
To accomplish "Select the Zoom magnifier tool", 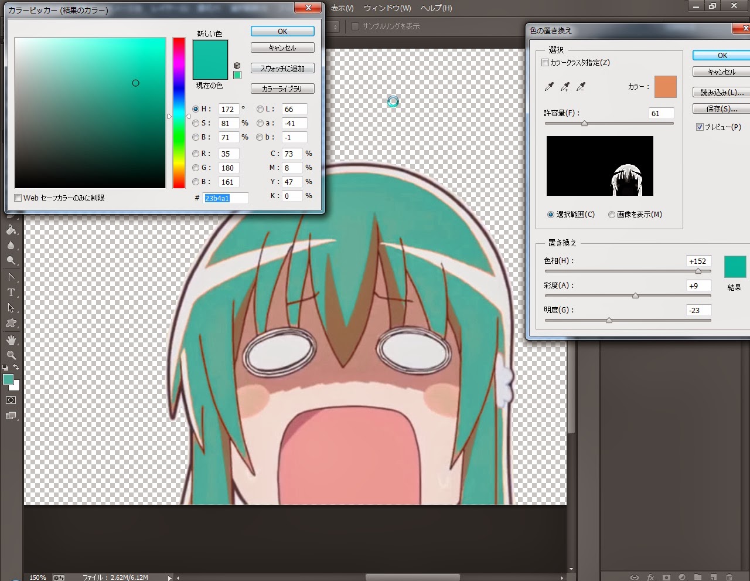I will pos(11,355).
